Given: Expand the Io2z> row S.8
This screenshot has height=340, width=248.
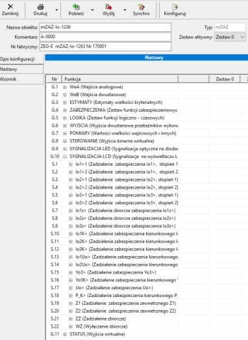Looking at the screenshot, I should pos(71,218).
